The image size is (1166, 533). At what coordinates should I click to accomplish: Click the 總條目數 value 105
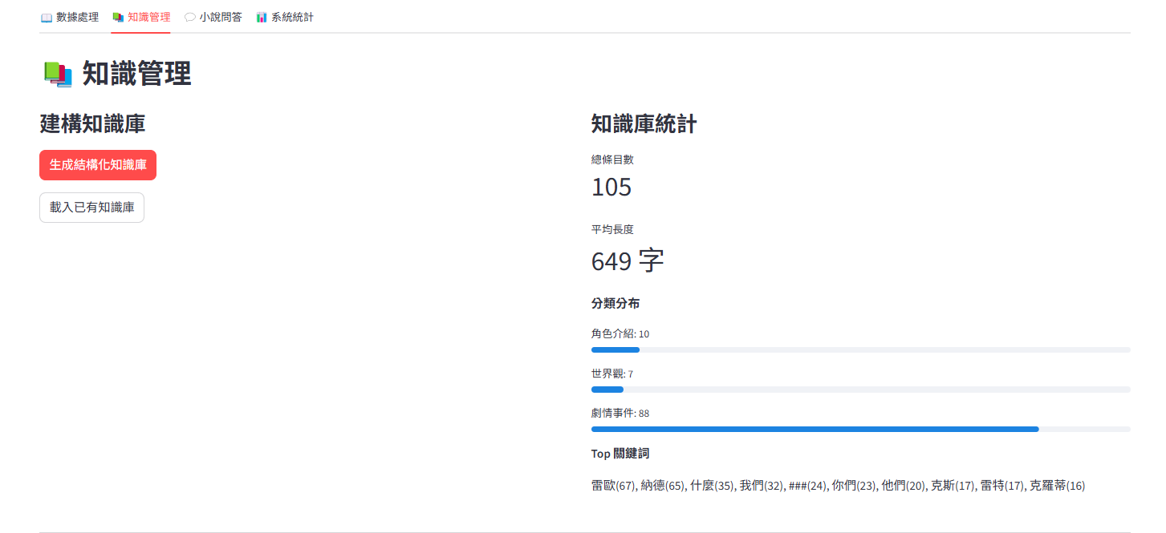click(x=611, y=188)
